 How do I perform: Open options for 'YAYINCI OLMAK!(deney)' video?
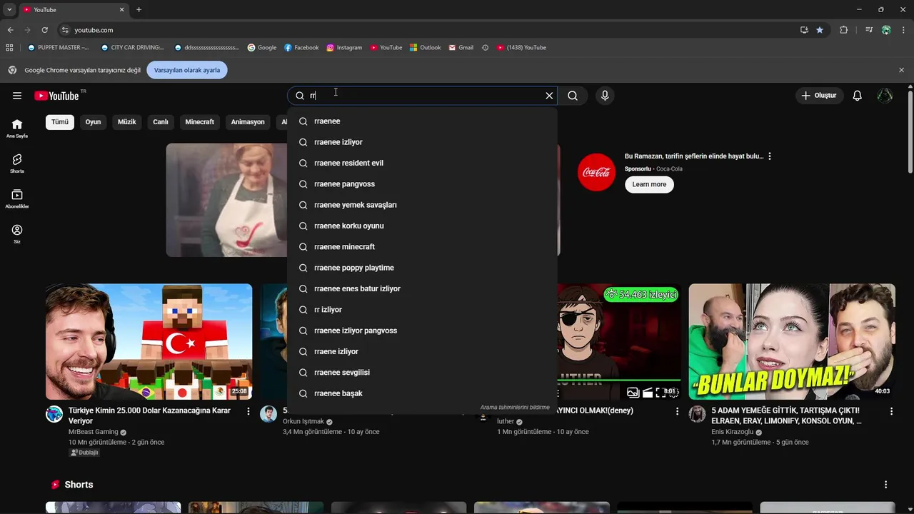coord(677,411)
